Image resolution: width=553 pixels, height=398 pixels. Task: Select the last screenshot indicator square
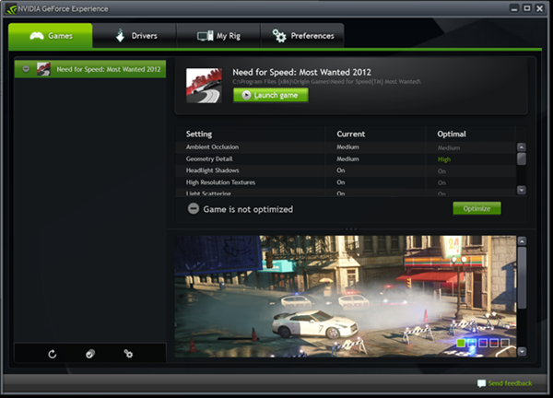[x=504, y=344]
